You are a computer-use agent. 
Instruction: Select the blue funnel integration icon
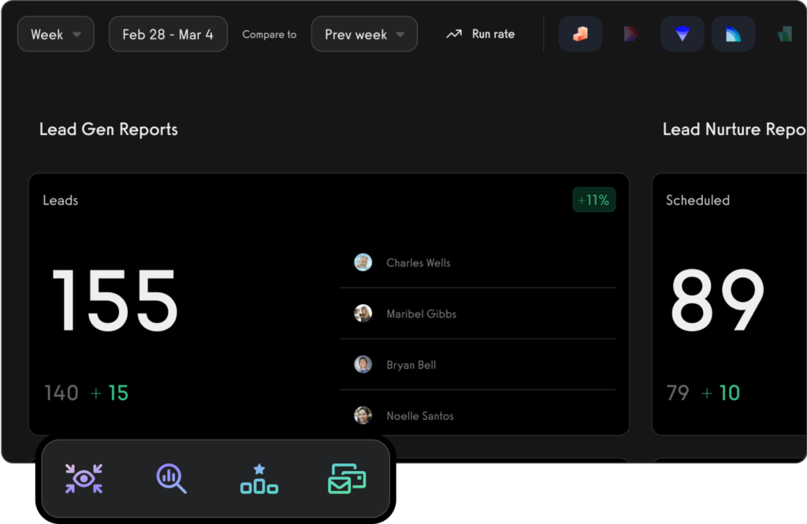(x=682, y=33)
